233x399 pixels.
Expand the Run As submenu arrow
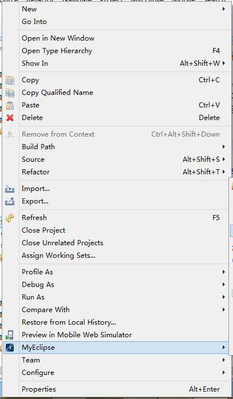tap(224, 297)
